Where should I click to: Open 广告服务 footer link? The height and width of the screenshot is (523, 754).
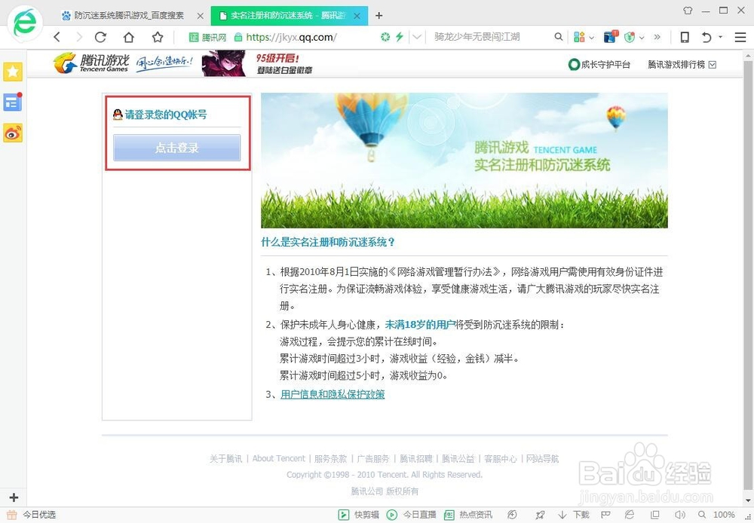click(x=372, y=459)
